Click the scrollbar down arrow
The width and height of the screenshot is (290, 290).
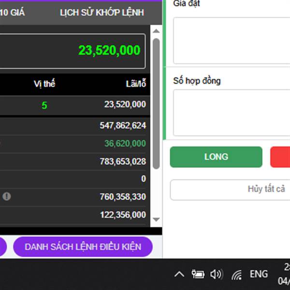[156, 219]
